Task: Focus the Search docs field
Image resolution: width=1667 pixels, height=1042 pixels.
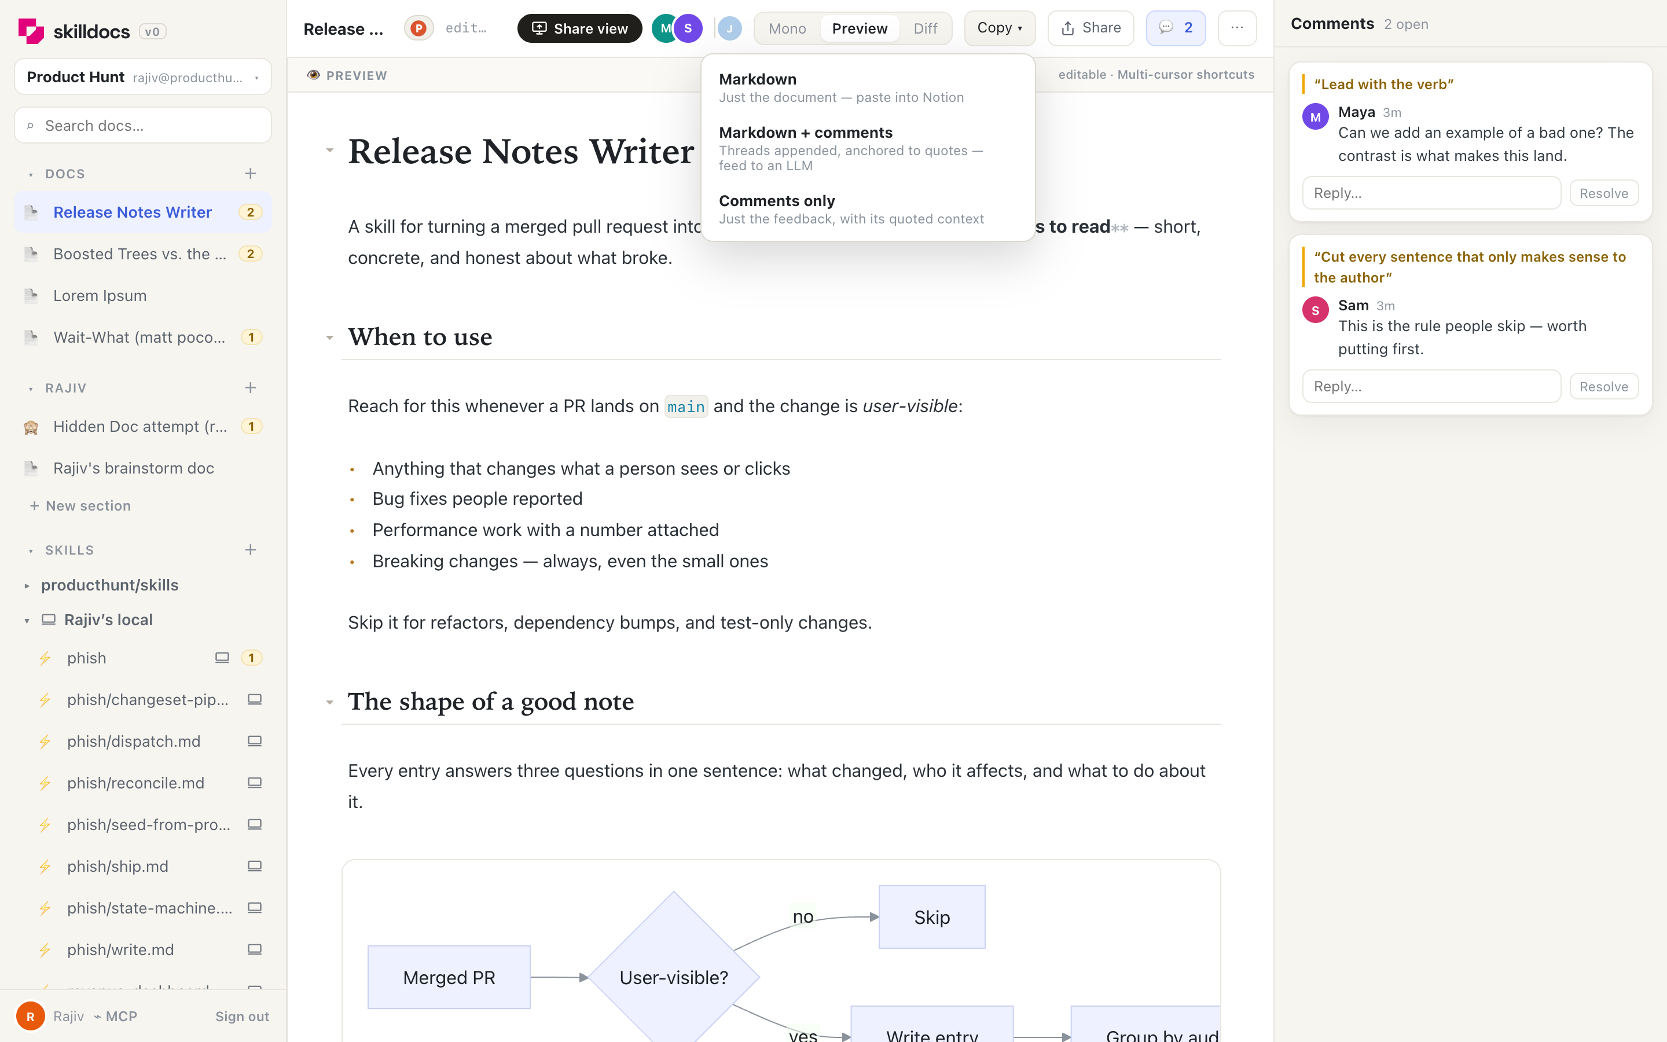Action: pos(142,126)
